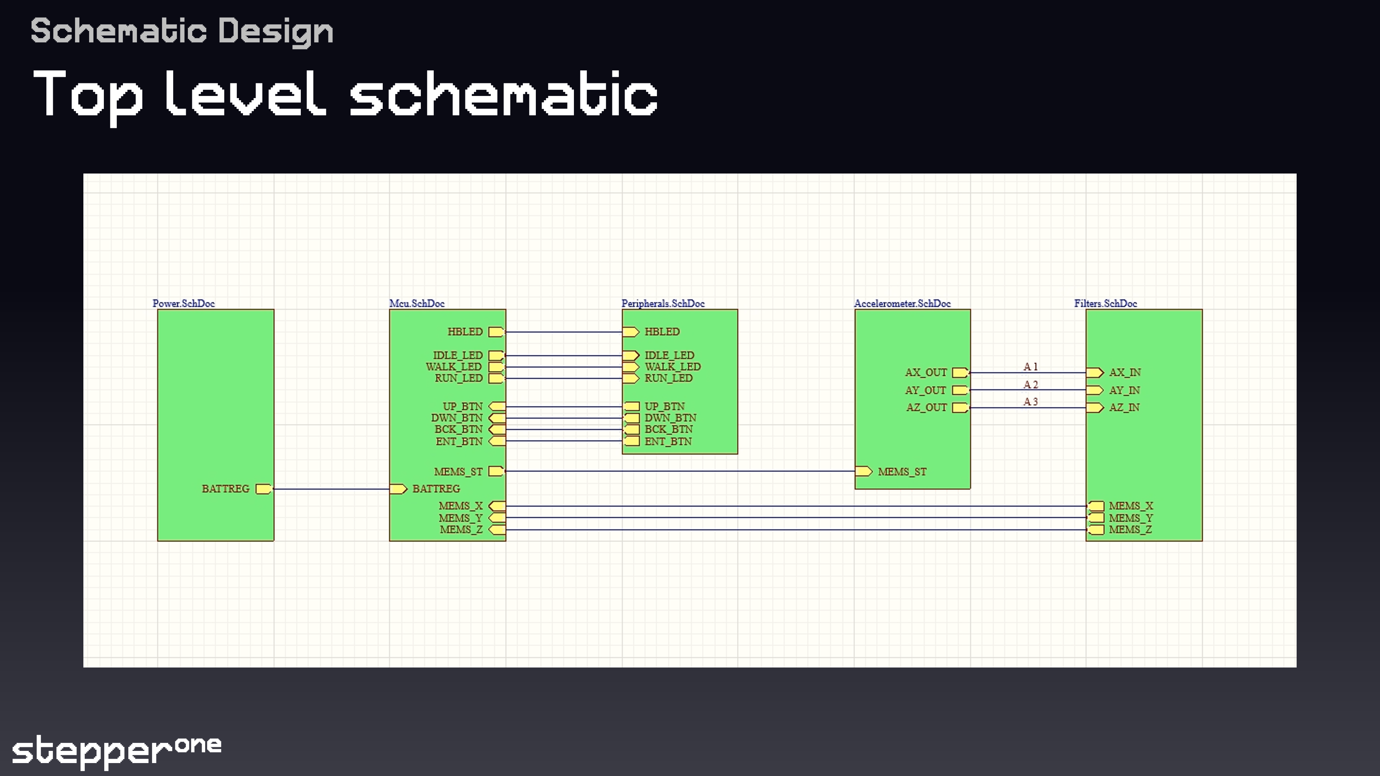
Task: Click the Mcu.SchDoc sheet label
Action: [417, 304]
